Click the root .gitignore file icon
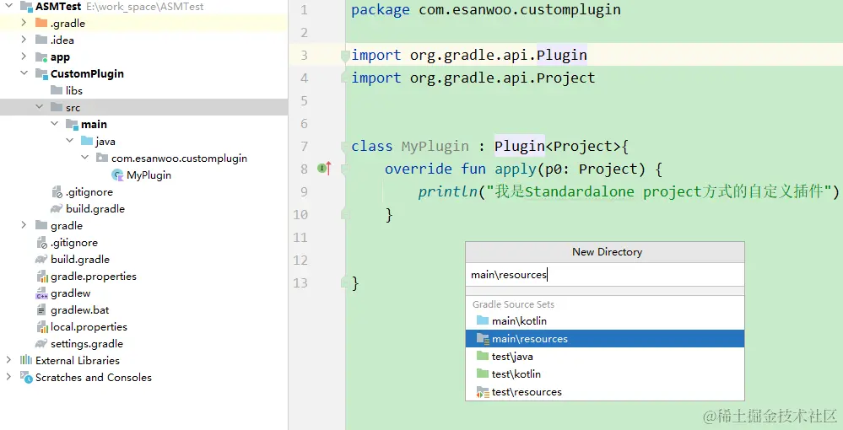Viewport: 843px width, 430px height. tap(42, 243)
